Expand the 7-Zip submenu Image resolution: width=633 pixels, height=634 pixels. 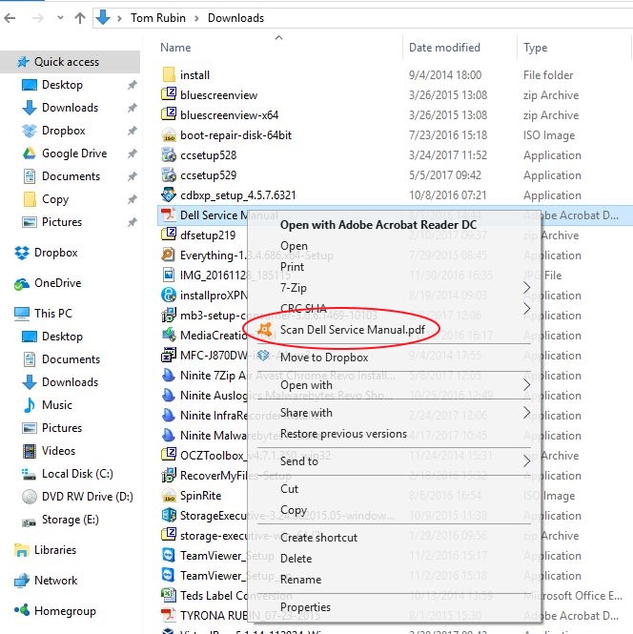[x=394, y=288]
